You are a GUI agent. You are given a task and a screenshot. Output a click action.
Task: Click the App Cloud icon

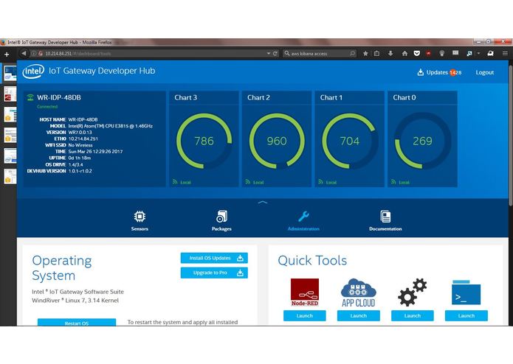(x=359, y=293)
